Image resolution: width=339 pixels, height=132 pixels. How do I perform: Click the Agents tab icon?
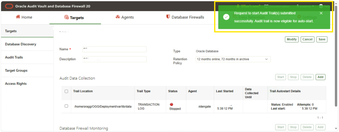[x=118, y=17]
